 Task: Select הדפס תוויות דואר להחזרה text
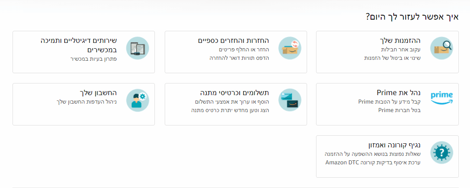(x=239, y=58)
